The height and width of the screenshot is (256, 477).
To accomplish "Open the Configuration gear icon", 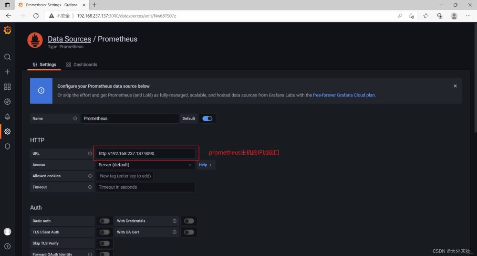I will click(x=7, y=131).
